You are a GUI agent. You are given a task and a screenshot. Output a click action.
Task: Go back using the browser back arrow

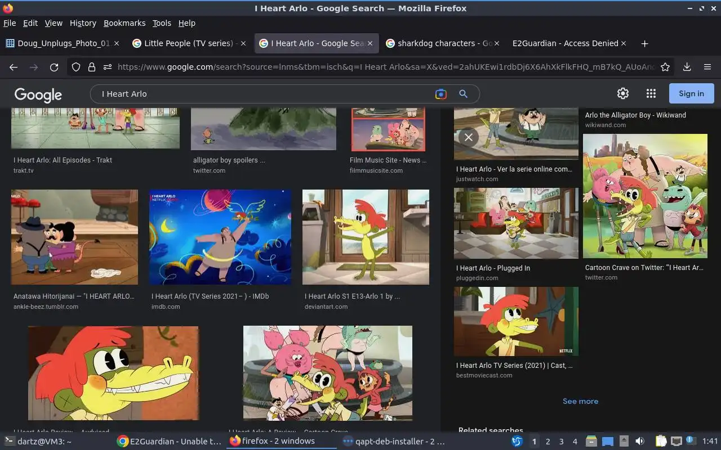14,67
